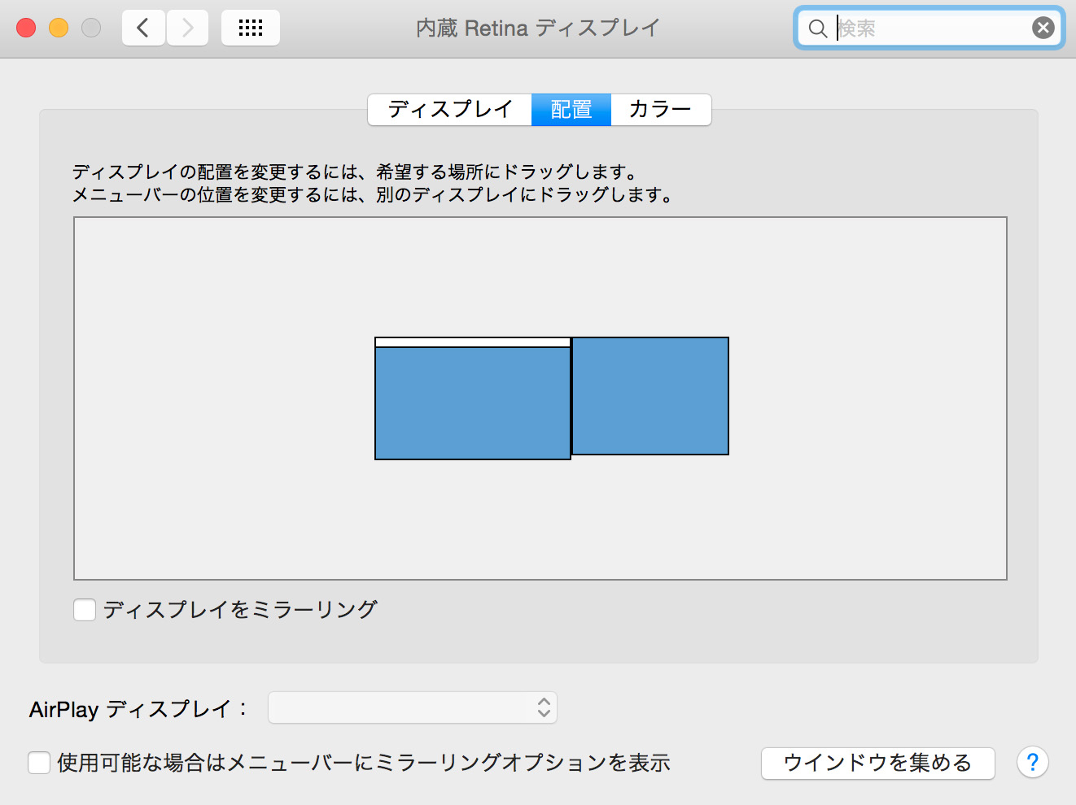Close the display preferences window
Viewport: 1076px width, 805px height.
point(26,28)
